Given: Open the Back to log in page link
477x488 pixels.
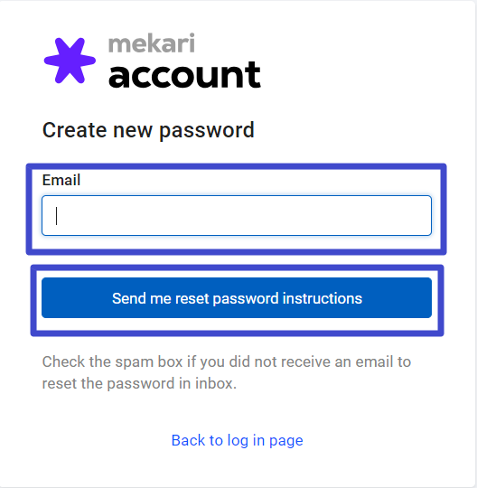Looking at the screenshot, I should [x=237, y=440].
